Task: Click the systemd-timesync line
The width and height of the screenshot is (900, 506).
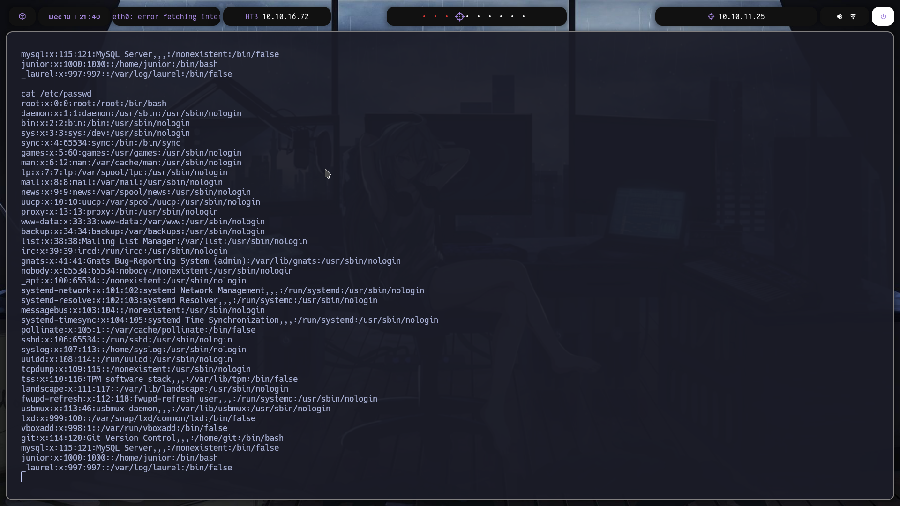Action: coord(230,320)
